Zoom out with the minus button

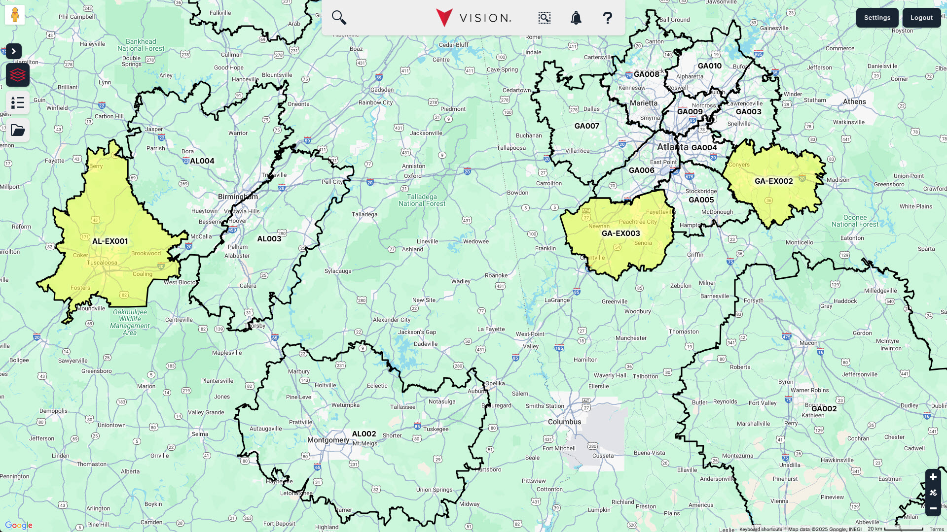pos(933,508)
